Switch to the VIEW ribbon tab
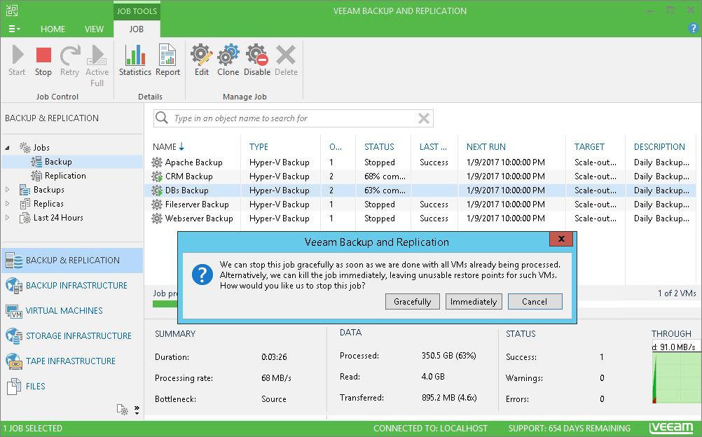 [94, 29]
